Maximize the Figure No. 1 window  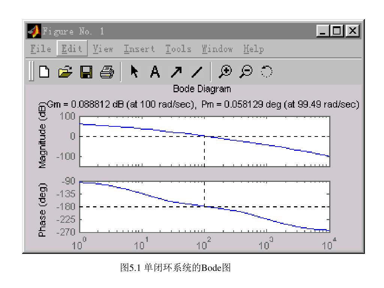click(337, 31)
